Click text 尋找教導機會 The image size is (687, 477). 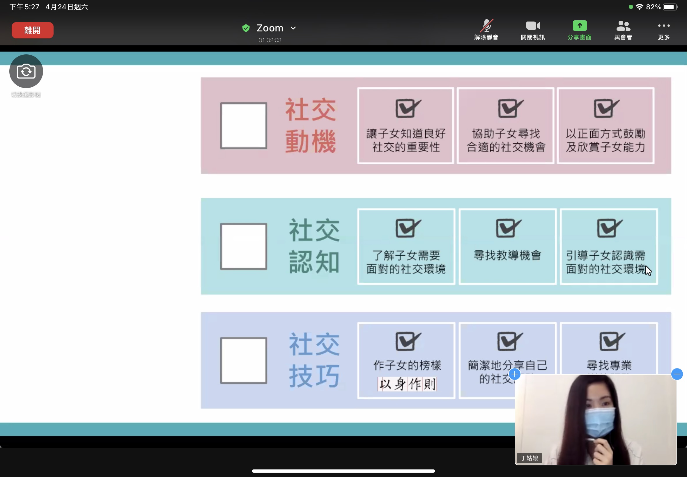507,255
